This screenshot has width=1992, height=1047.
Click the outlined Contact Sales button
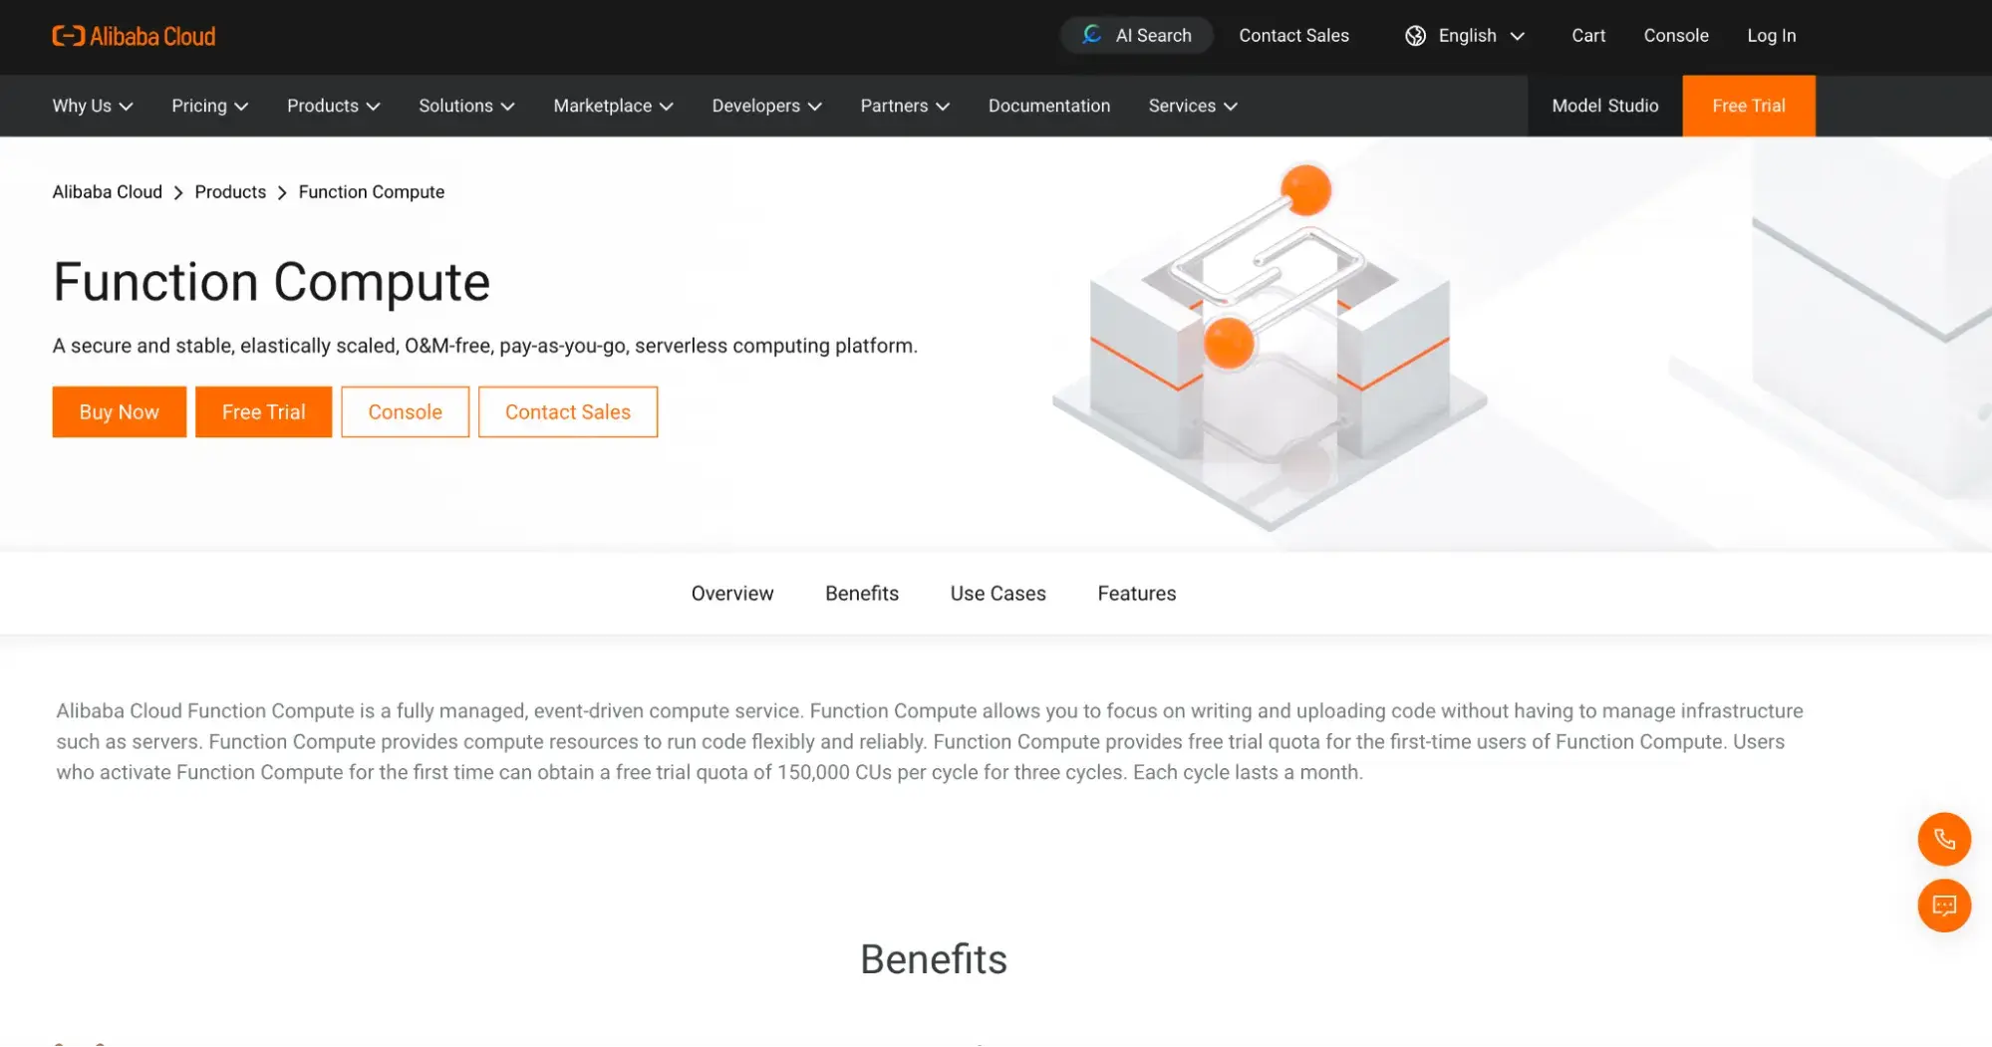(x=567, y=412)
